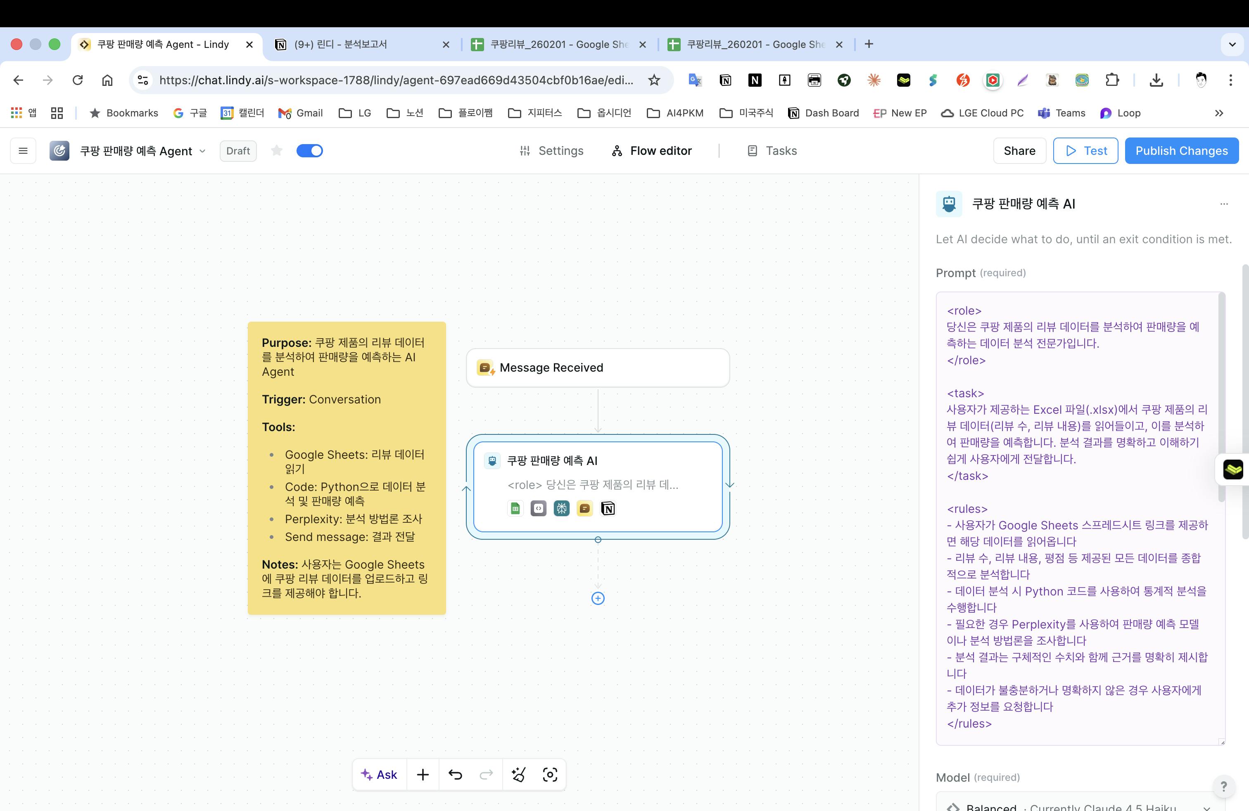
Task: Open the three-dot menu in the AI panel
Action: 1224,204
